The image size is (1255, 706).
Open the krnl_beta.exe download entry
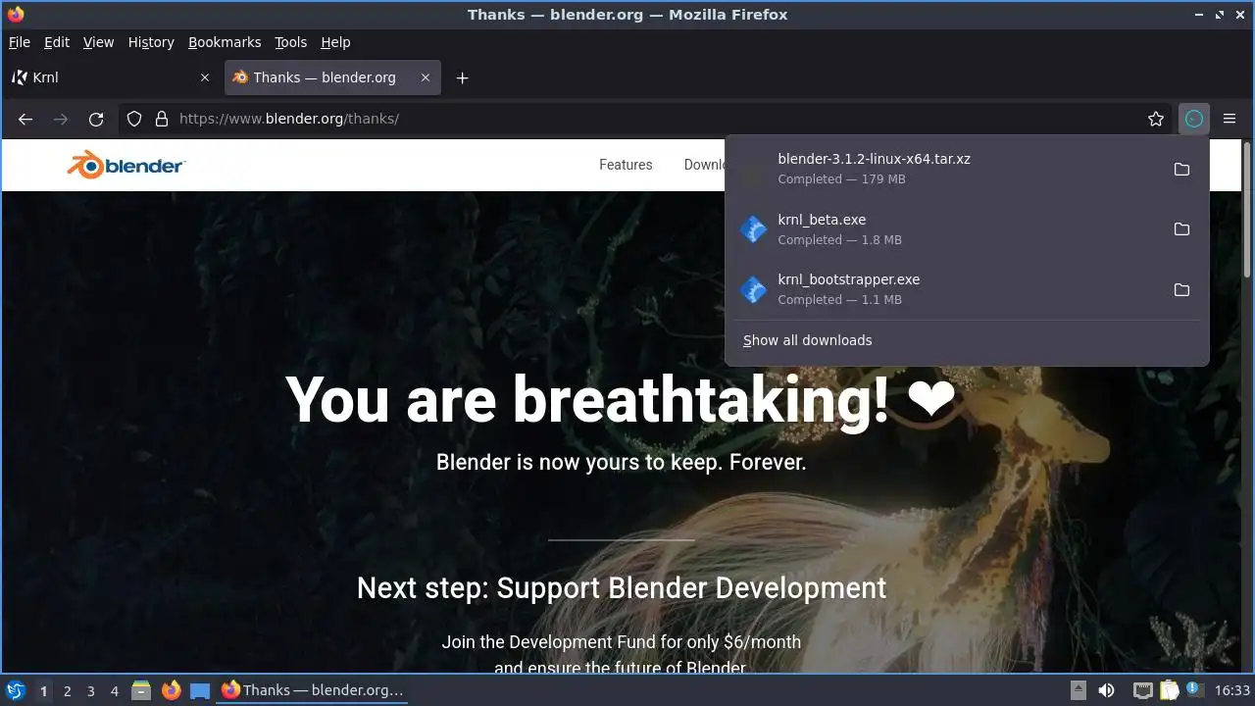[x=951, y=228]
